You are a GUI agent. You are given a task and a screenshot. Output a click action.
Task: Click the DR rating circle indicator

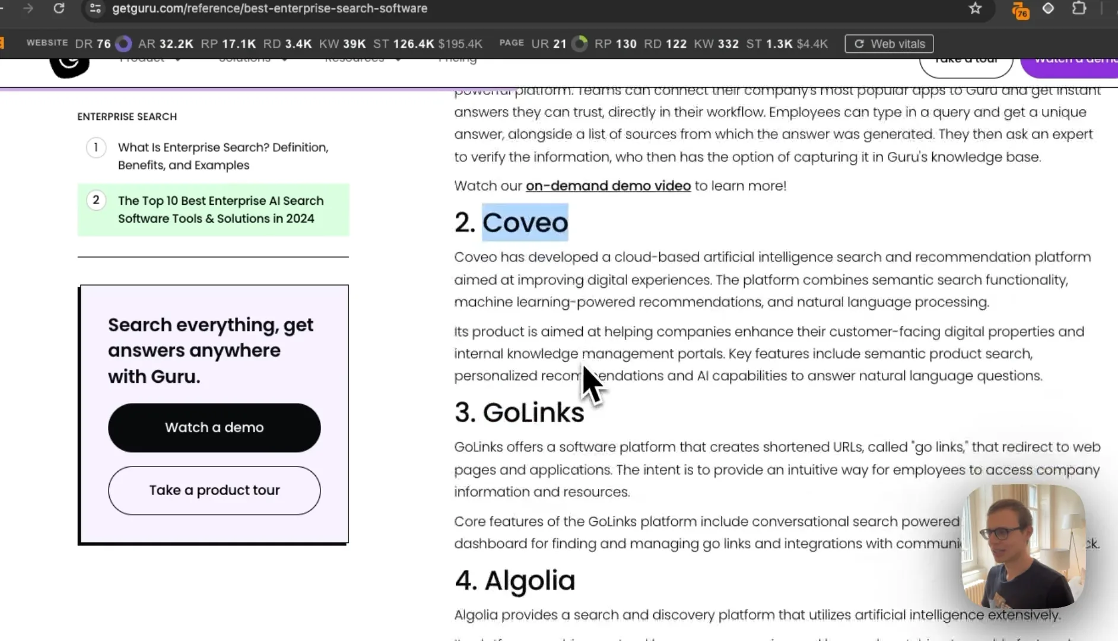tap(123, 44)
